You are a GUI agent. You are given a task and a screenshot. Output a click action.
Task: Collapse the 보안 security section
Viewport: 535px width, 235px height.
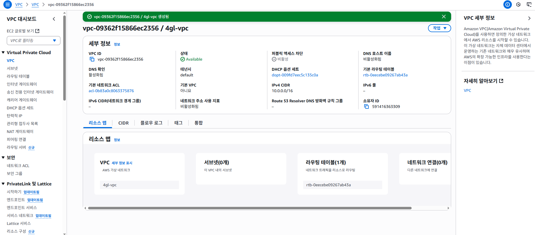coord(3,158)
